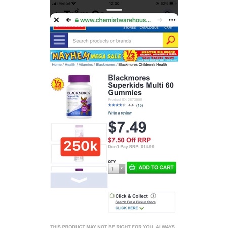This screenshot has width=228, height=228.
Task: Open the STORES menu item
Action: (129, 28)
